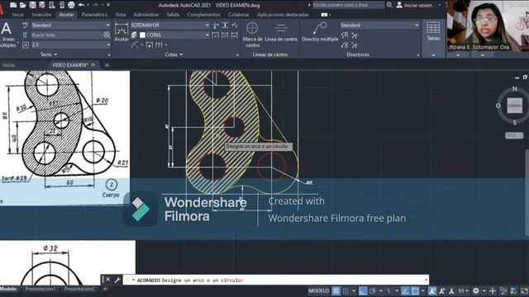Screen dimensions: 529x297
Task: Toggle object snap tracking in status bar
Action: point(405,290)
